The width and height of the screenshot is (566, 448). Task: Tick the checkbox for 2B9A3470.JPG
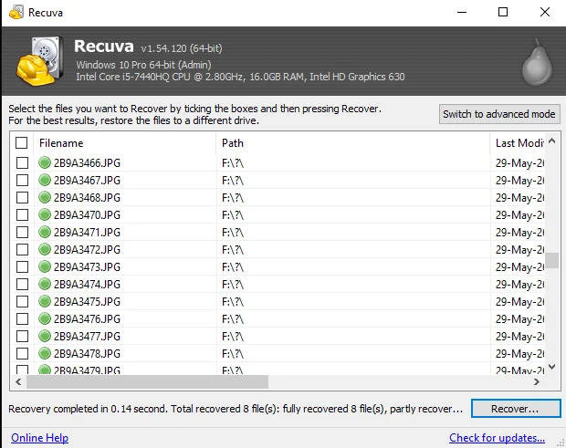point(23,214)
